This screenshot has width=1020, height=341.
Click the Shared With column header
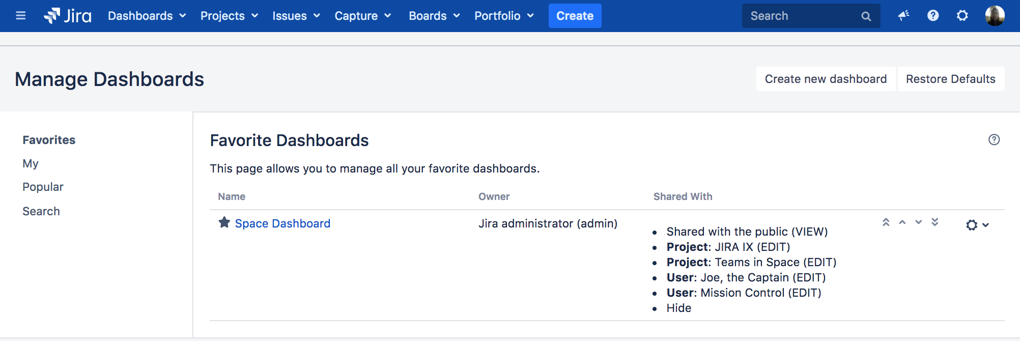pyautogui.click(x=683, y=196)
